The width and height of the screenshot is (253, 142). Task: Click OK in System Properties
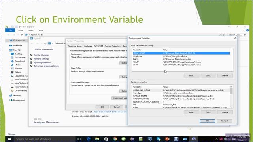click(102, 107)
